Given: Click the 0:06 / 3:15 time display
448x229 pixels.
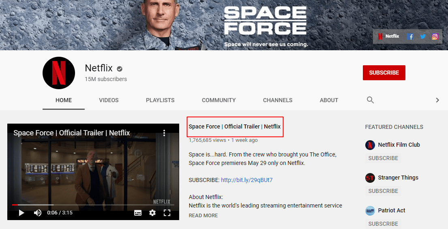Looking at the screenshot, I should 60,213.
